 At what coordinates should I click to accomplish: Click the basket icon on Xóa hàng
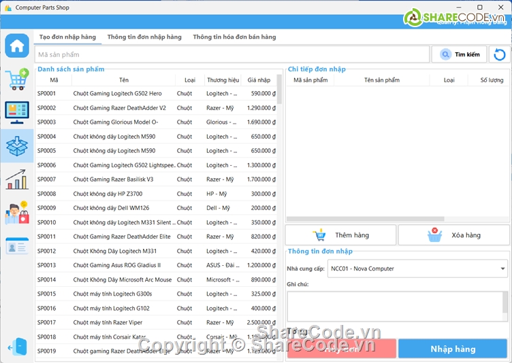[434, 235]
